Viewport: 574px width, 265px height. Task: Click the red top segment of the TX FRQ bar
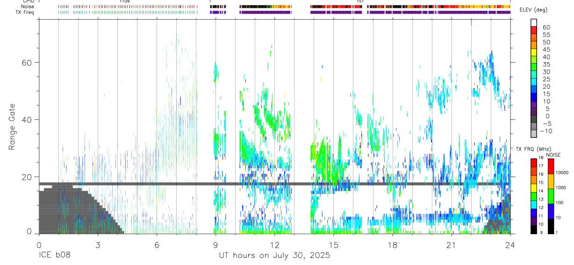tap(534, 163)
